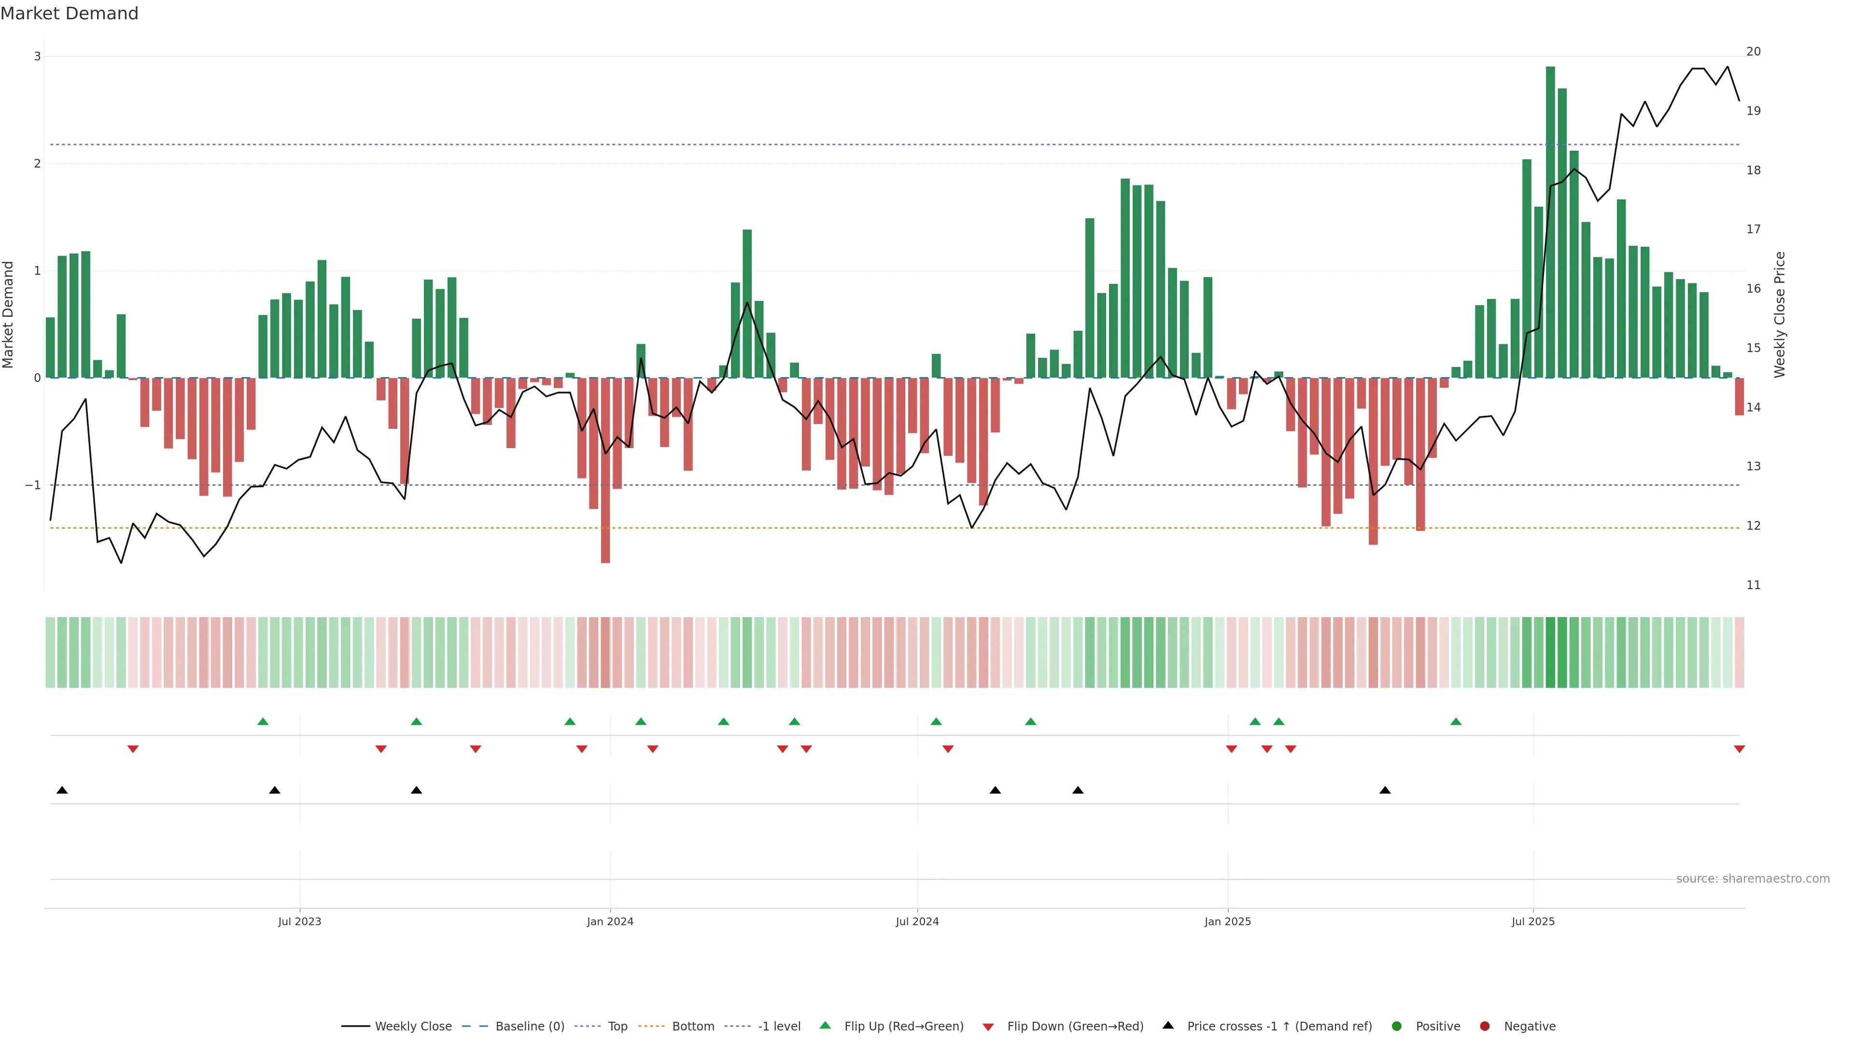
Task: Click Flip Up green triangle legend icon
Action: (x=826, y=1025)
